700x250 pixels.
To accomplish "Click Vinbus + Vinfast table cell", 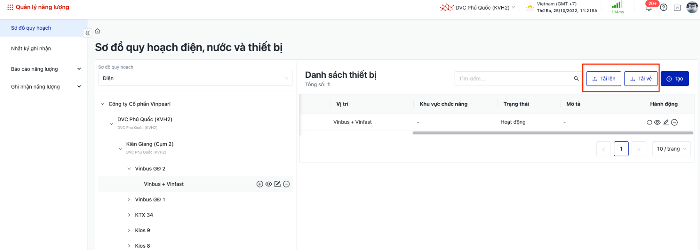I will pyautogui.click(x=353, y=122).
